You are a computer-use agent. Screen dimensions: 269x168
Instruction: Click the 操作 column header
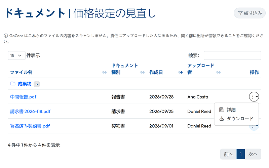[254, 72]
